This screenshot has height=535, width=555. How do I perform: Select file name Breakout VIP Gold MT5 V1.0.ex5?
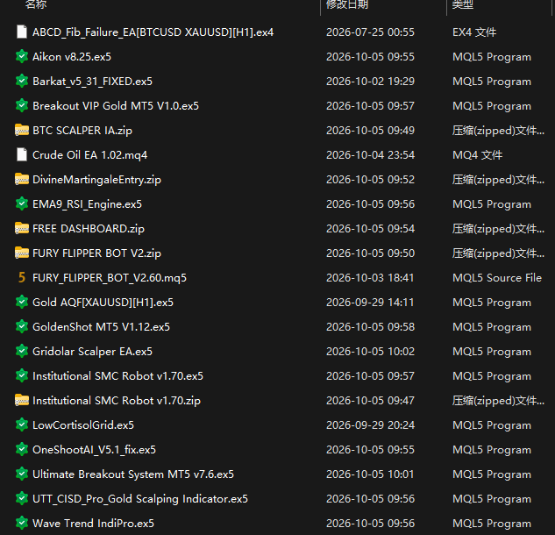(x=116, y=106)
